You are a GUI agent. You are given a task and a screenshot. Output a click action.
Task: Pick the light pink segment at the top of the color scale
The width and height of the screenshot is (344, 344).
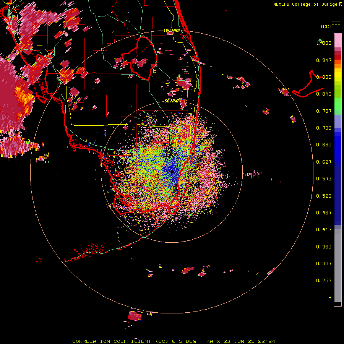338,41
